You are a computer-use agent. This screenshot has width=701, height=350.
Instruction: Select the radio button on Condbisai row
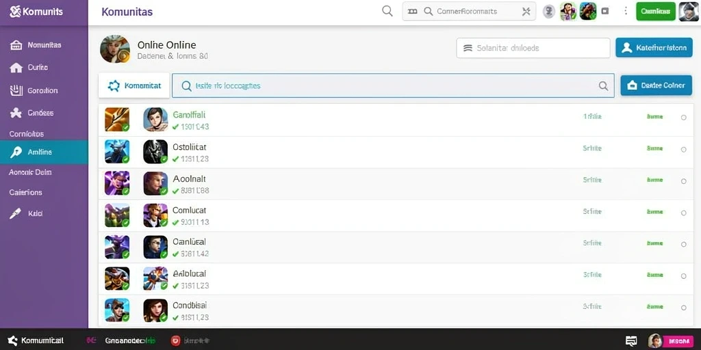684,308
